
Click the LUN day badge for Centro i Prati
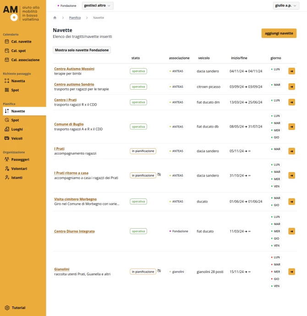(275, 100)
